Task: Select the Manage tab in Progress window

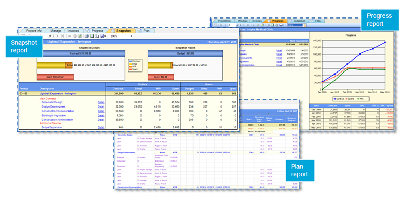Action: 242,21
